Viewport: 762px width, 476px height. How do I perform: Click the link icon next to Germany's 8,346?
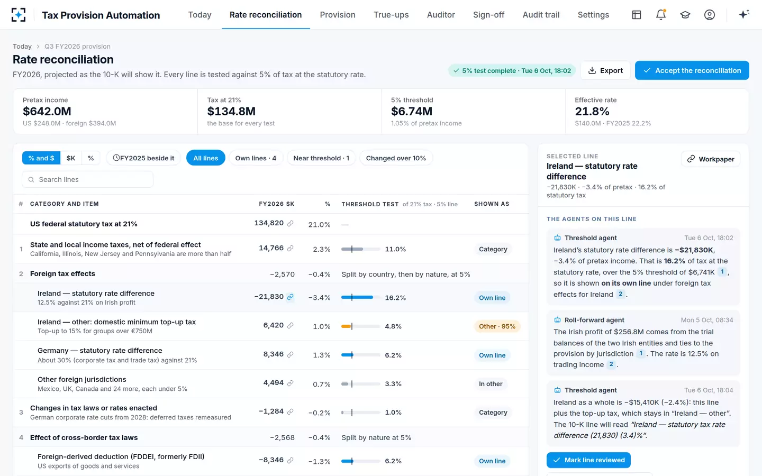tap(290, 354)
